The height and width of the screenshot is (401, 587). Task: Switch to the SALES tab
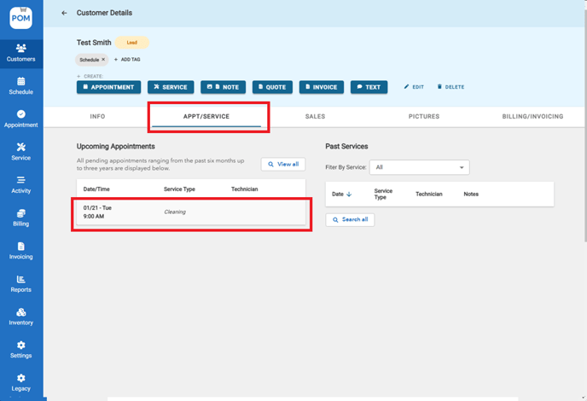(315, 116)
